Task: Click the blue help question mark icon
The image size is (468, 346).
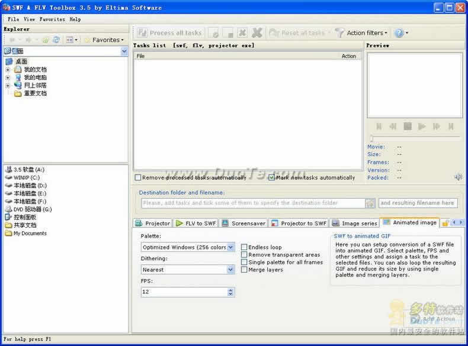Action: (399, 33)
